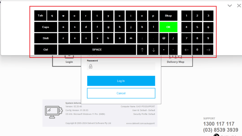Tap the p key
The height and width of the screenshot is (136, 242).
tap(153, 16)
